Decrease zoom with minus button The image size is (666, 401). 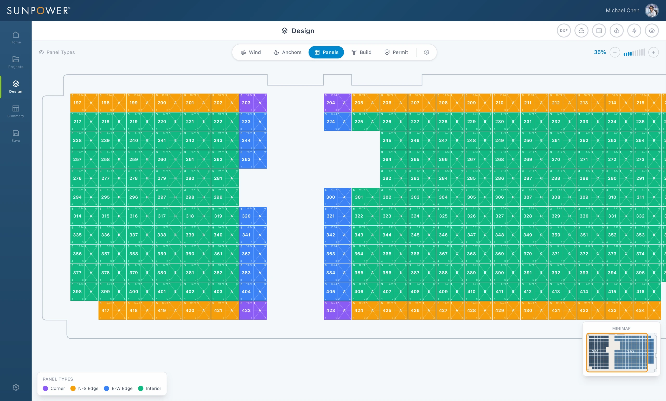coord(615,52)
